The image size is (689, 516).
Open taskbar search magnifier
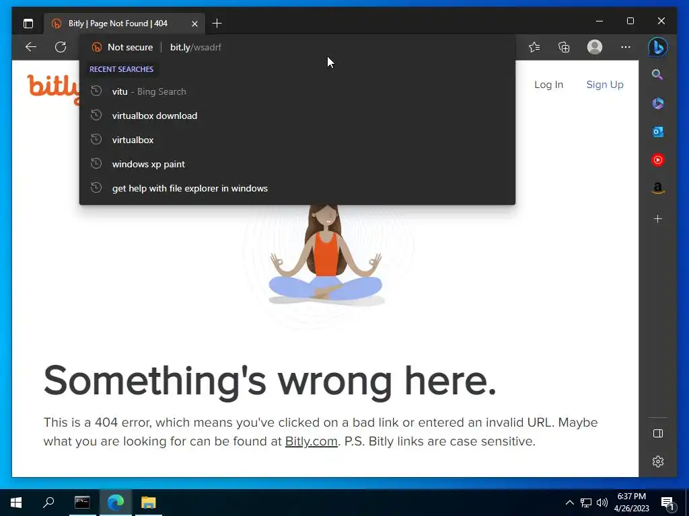click(48, 503)
